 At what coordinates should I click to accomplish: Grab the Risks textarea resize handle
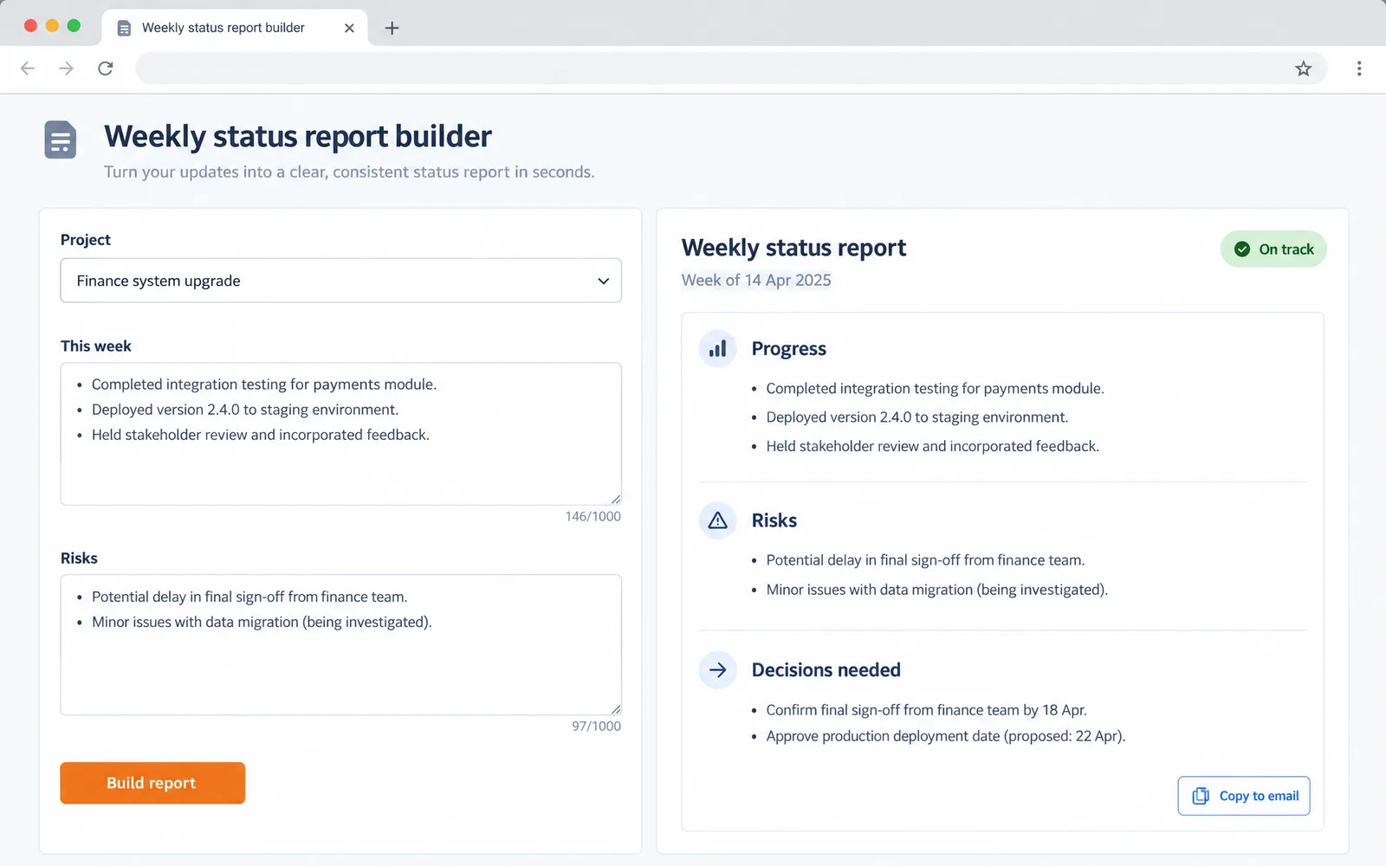pyautogui.click(x=616, y=709)
